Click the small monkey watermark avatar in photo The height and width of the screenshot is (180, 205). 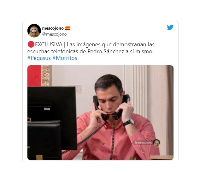157,142
